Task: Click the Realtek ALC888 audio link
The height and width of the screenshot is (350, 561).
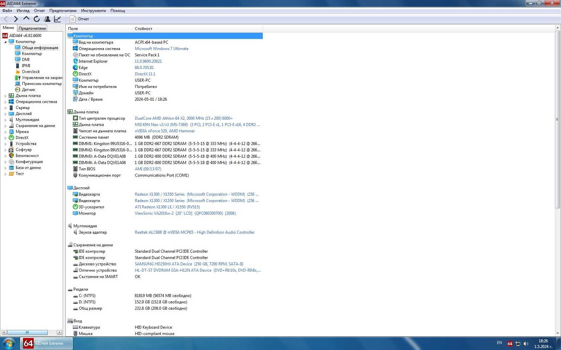Action: click(195, 232)
